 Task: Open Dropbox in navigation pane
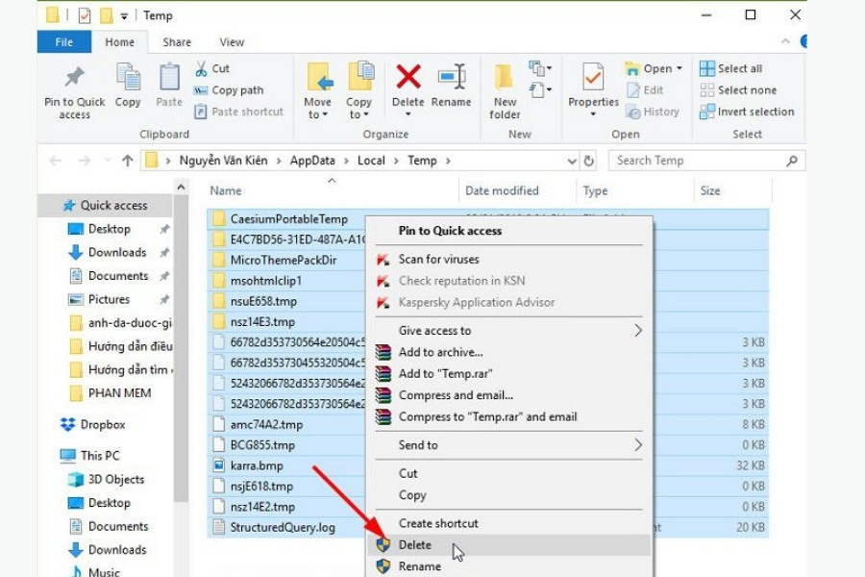point(102,424)
